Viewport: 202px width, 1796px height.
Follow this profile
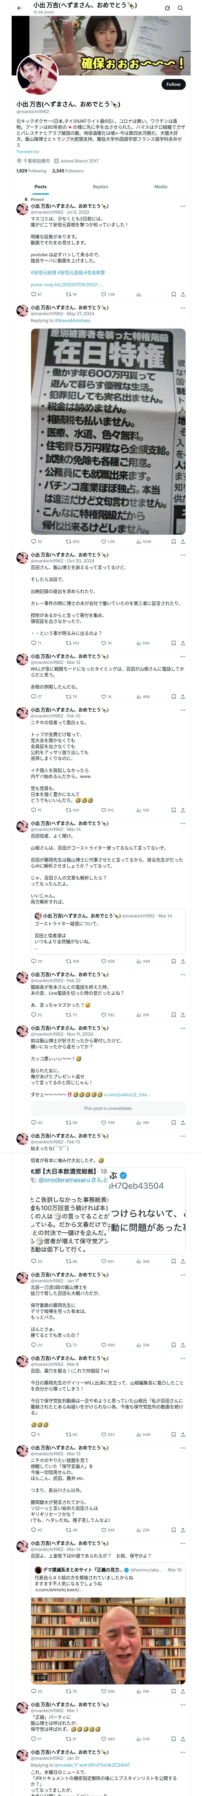[x=173, y=84]
